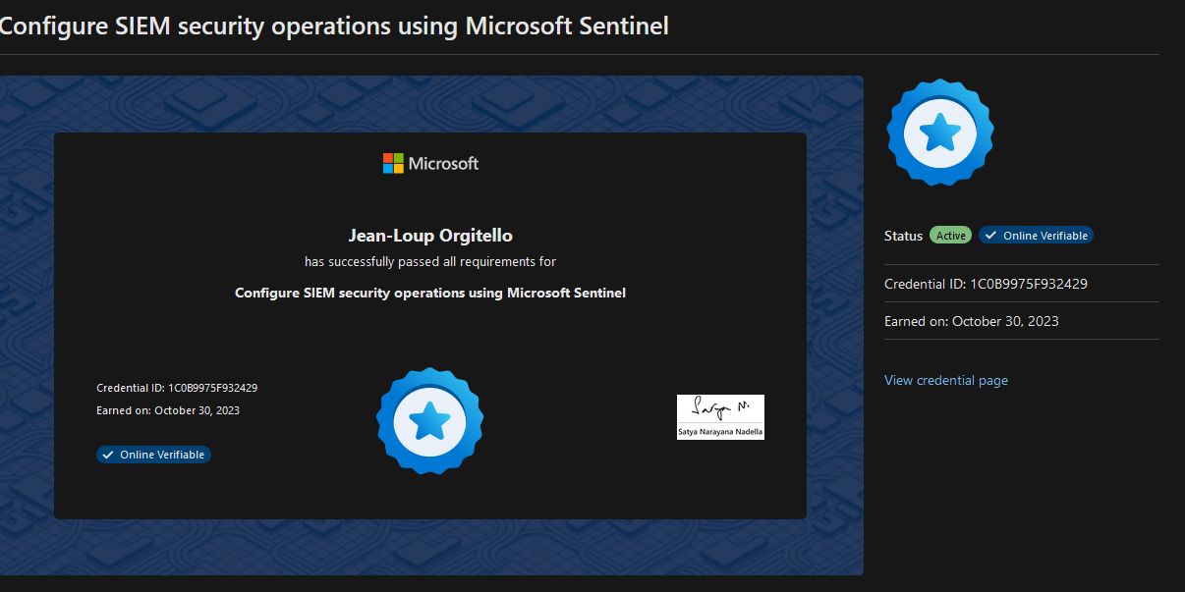
Task: Click the bold course title on the certificate
Action: point(430,293)
